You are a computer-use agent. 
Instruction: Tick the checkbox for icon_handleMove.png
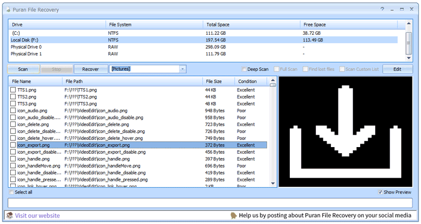pyautogui.click(x=13, y=166)
